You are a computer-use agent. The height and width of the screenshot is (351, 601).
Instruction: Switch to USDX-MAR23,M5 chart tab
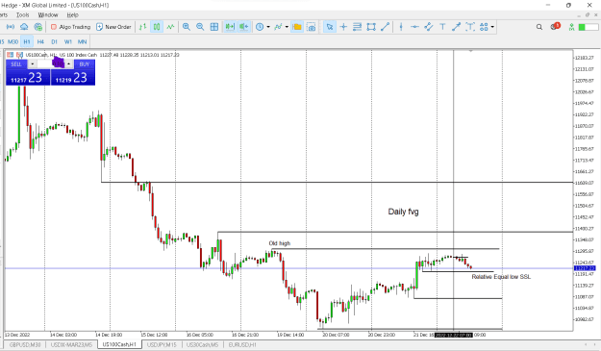point(72,345)
